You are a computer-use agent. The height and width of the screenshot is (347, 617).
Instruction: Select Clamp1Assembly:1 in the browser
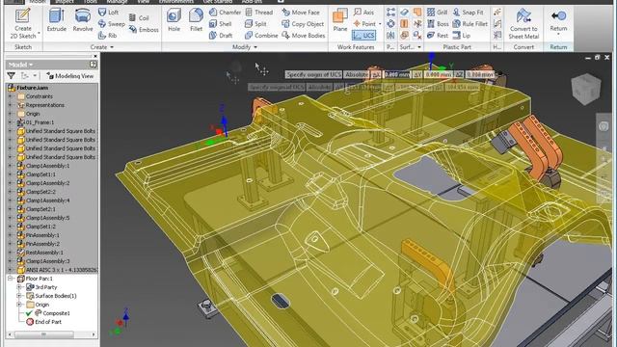pos(47,166)
